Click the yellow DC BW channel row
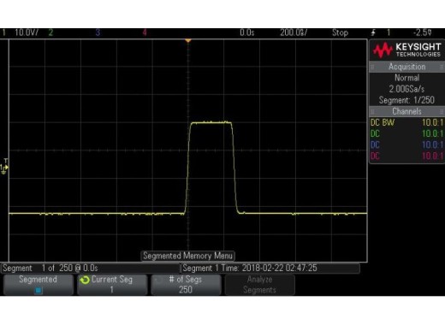 click(407, 122)
